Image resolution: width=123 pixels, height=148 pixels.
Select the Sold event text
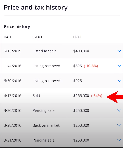click(36, 96)
